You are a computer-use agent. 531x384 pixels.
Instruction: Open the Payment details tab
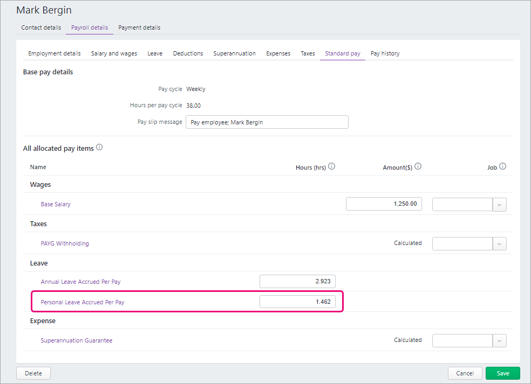point(139,27)
